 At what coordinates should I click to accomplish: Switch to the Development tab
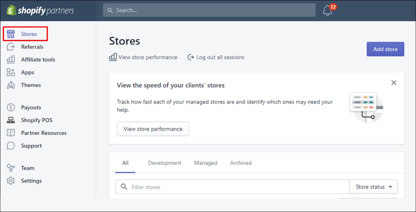[165, 163]
